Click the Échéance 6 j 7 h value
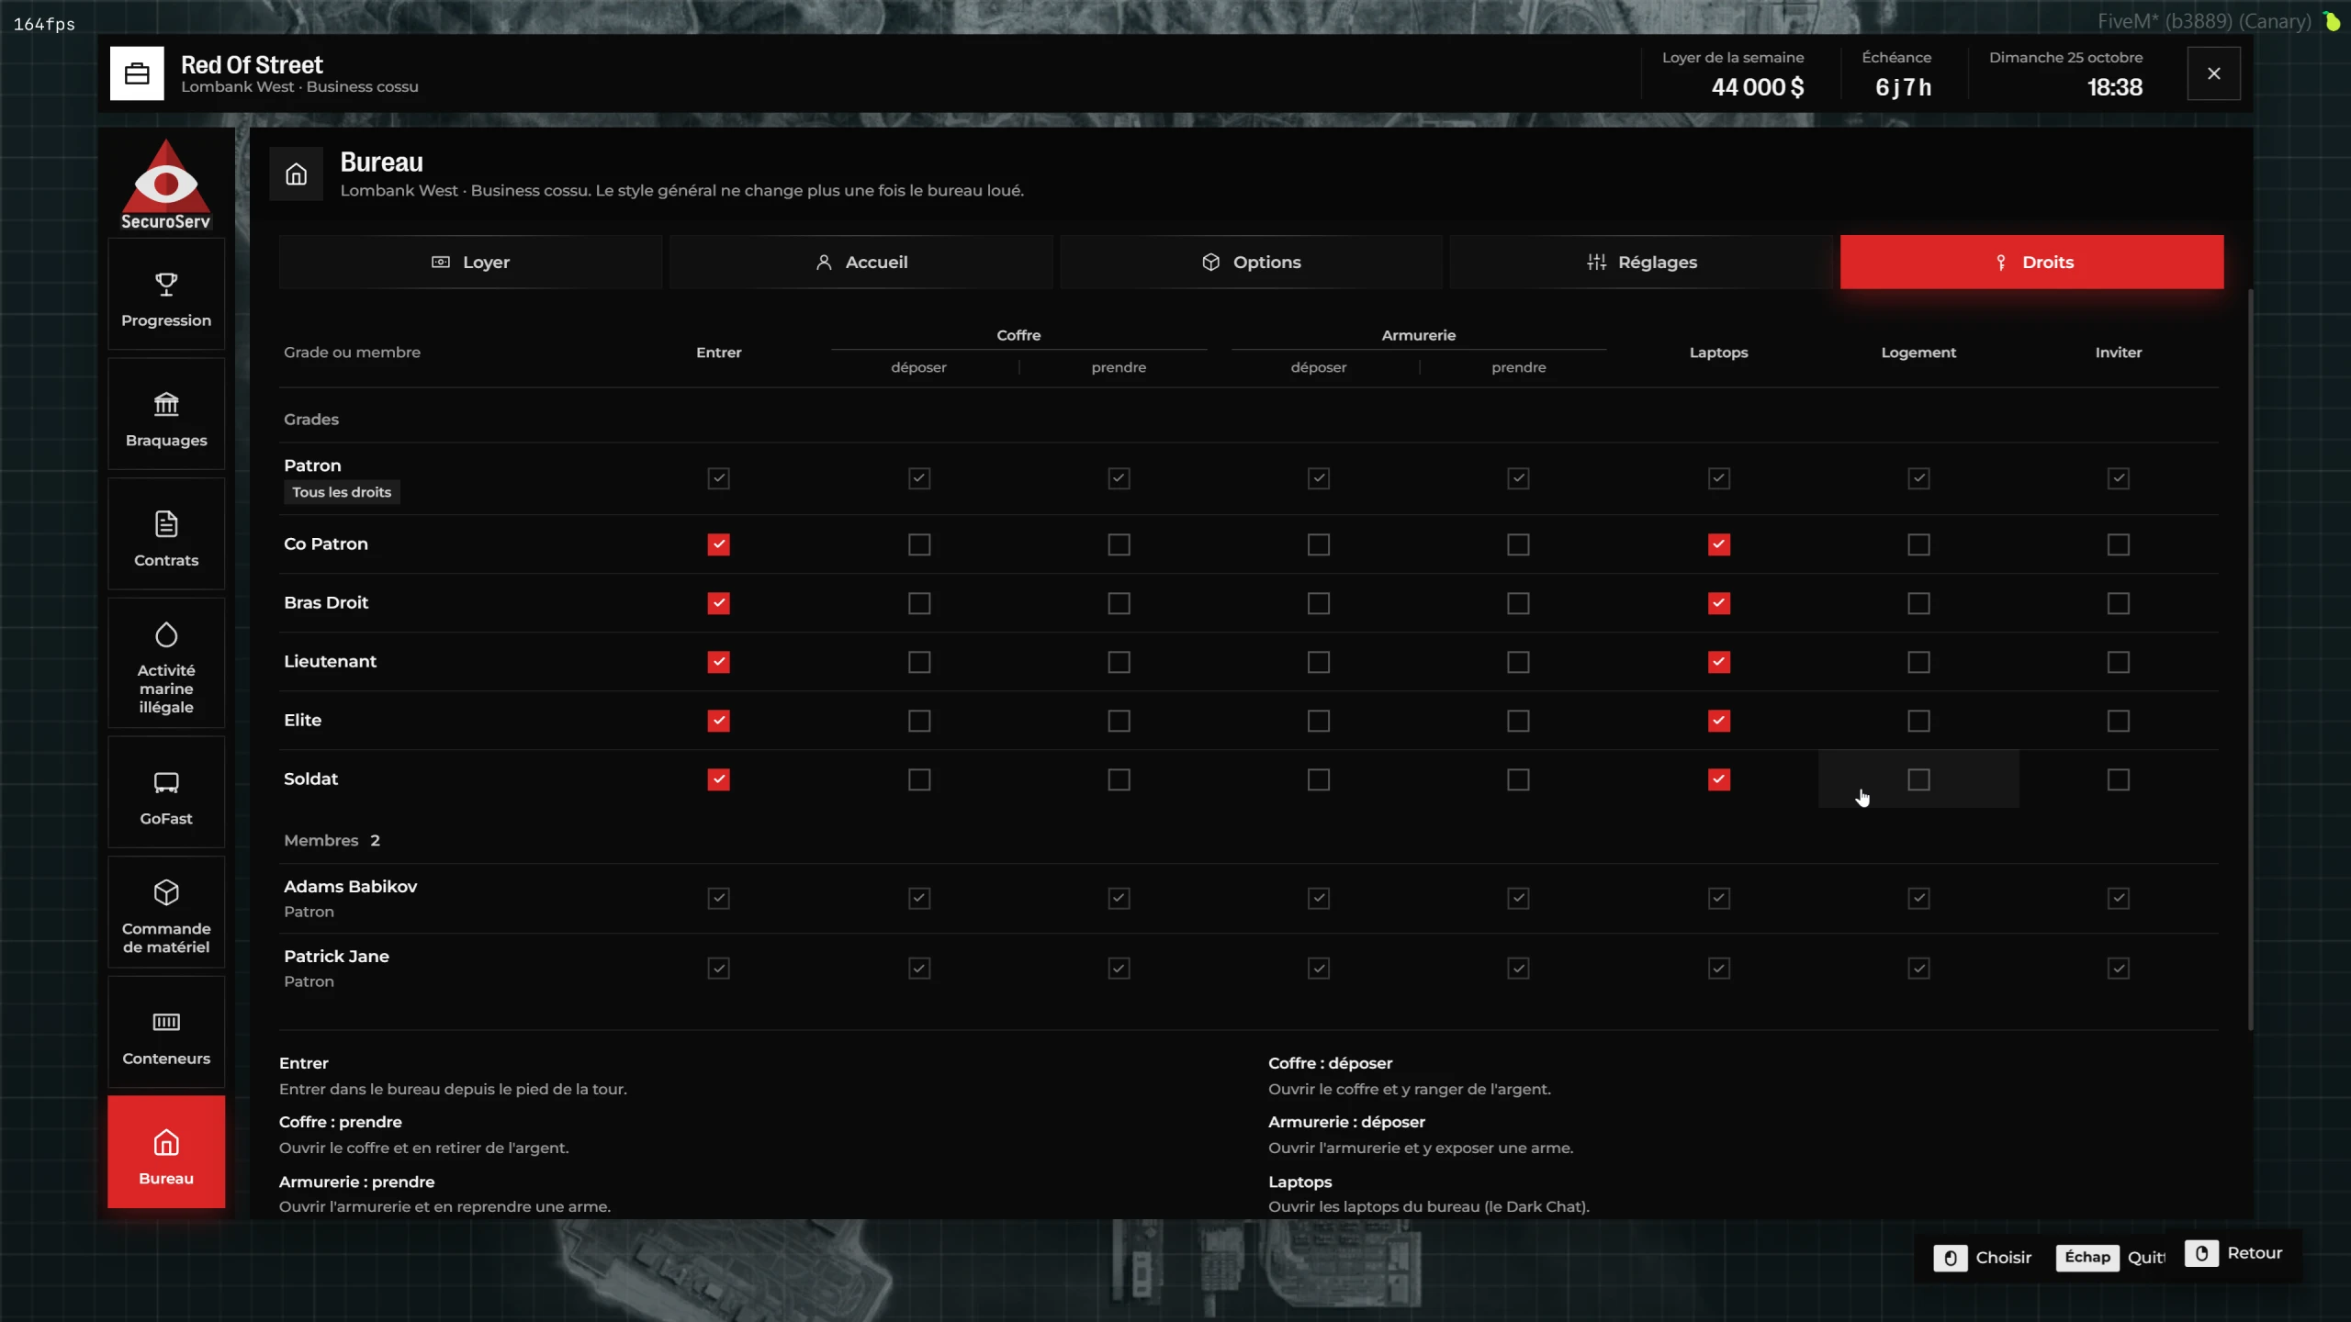 pyautogui.click(x=1903, y=87)
